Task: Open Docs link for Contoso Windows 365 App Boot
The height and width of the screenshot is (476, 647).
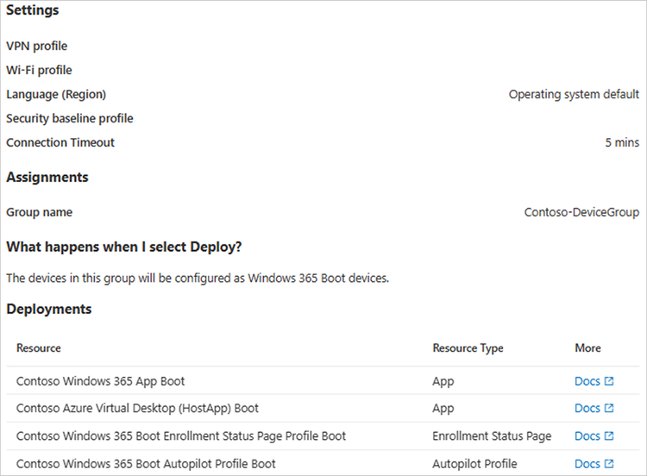Action: coord(587,381)
